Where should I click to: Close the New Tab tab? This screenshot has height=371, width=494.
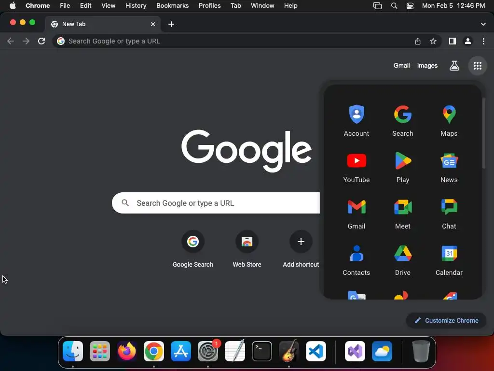(153, 24)
